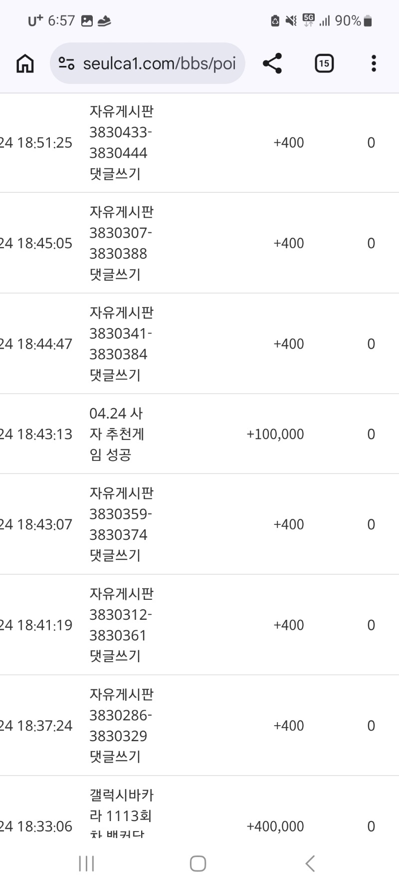399x888 pixels.
Task: Tap the 04.24 추천게임 성공 entry
Action: point(117,434)
